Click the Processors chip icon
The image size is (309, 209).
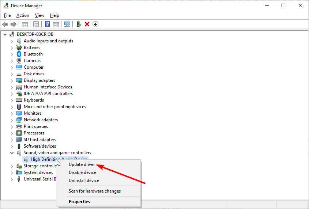point(19,133)
